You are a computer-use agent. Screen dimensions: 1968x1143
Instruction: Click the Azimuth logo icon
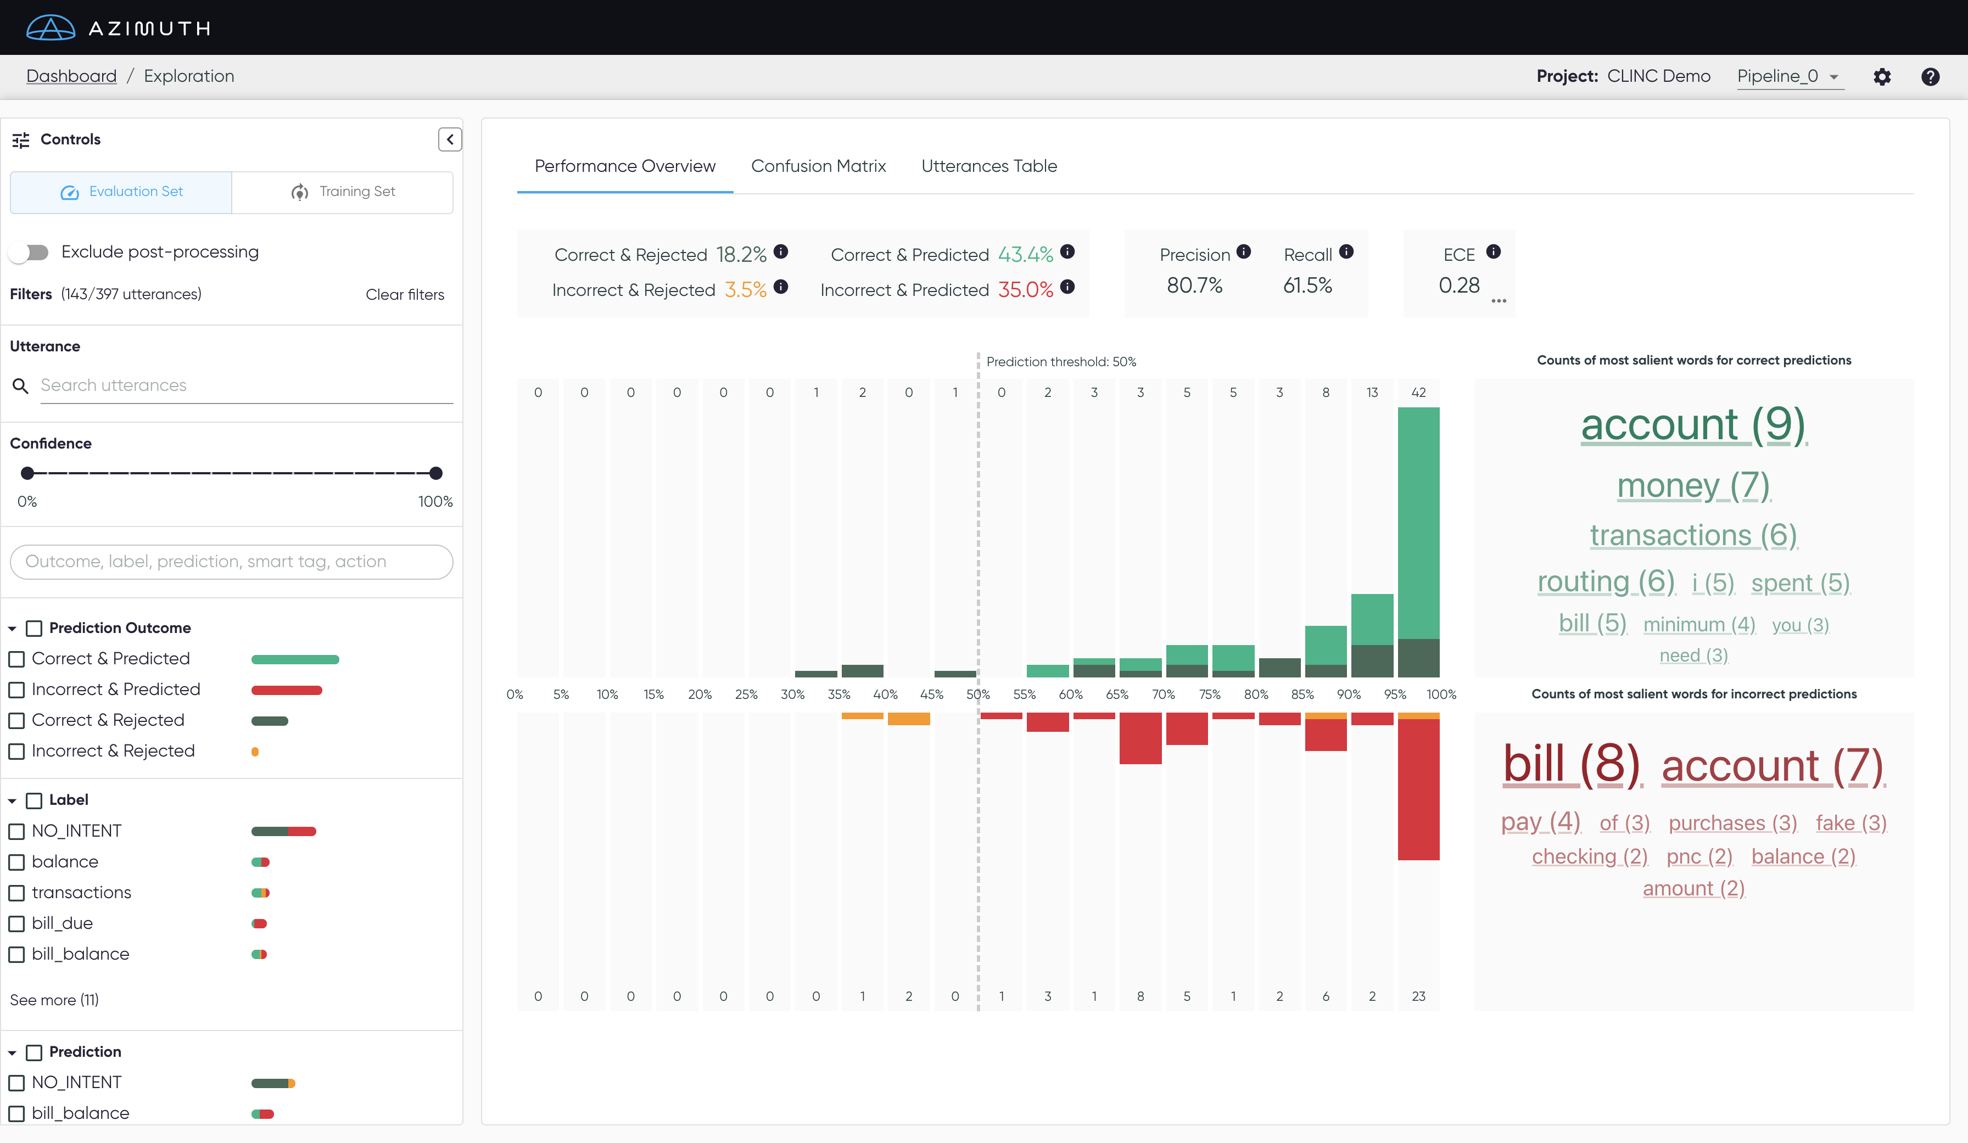(51, 28)
